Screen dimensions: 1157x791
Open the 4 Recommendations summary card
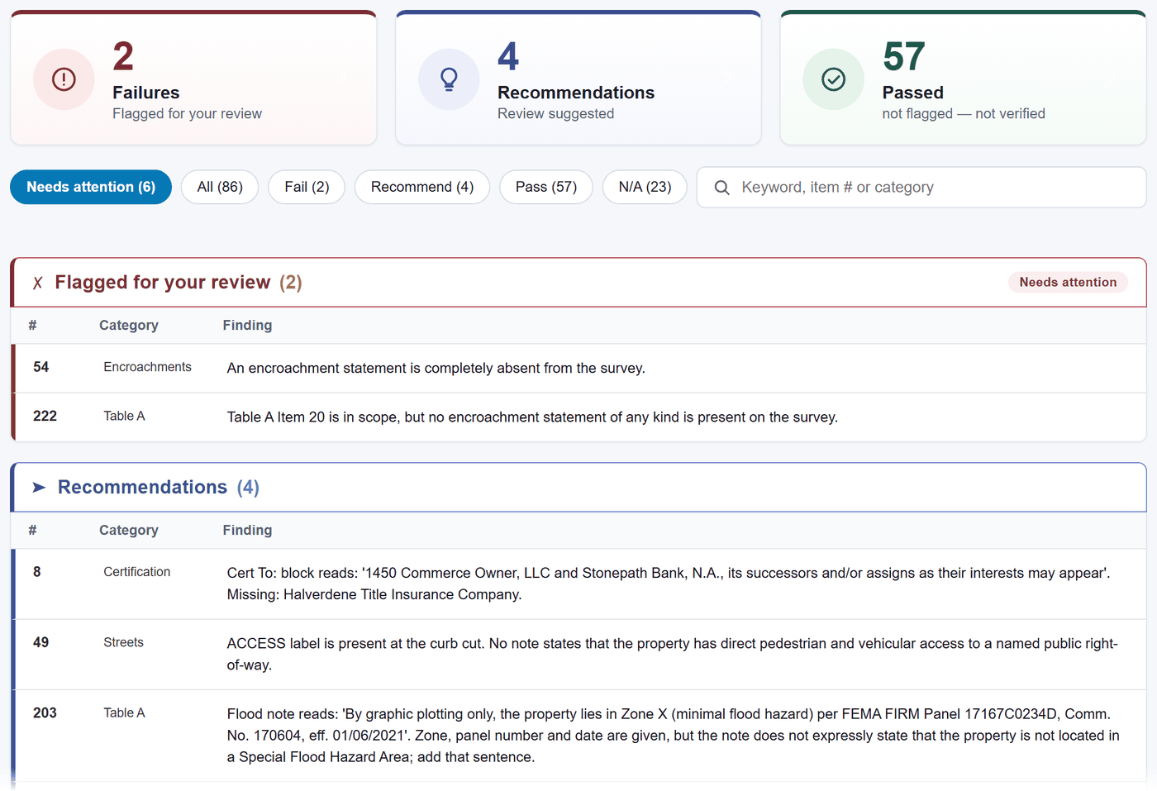pos(578,78)
